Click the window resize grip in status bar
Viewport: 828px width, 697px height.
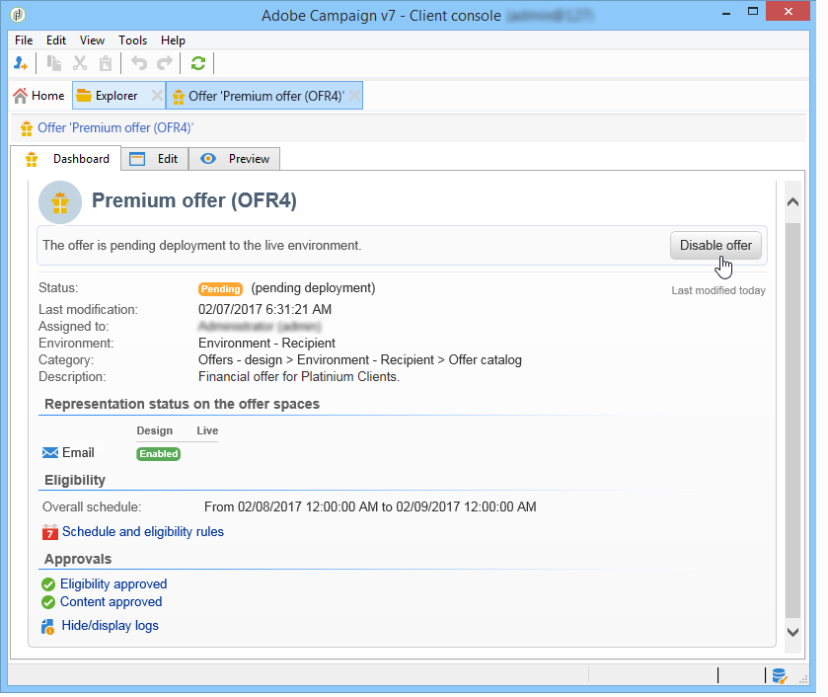click(x=803, y=679)
